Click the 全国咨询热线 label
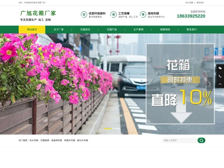 tap(198, 12)
